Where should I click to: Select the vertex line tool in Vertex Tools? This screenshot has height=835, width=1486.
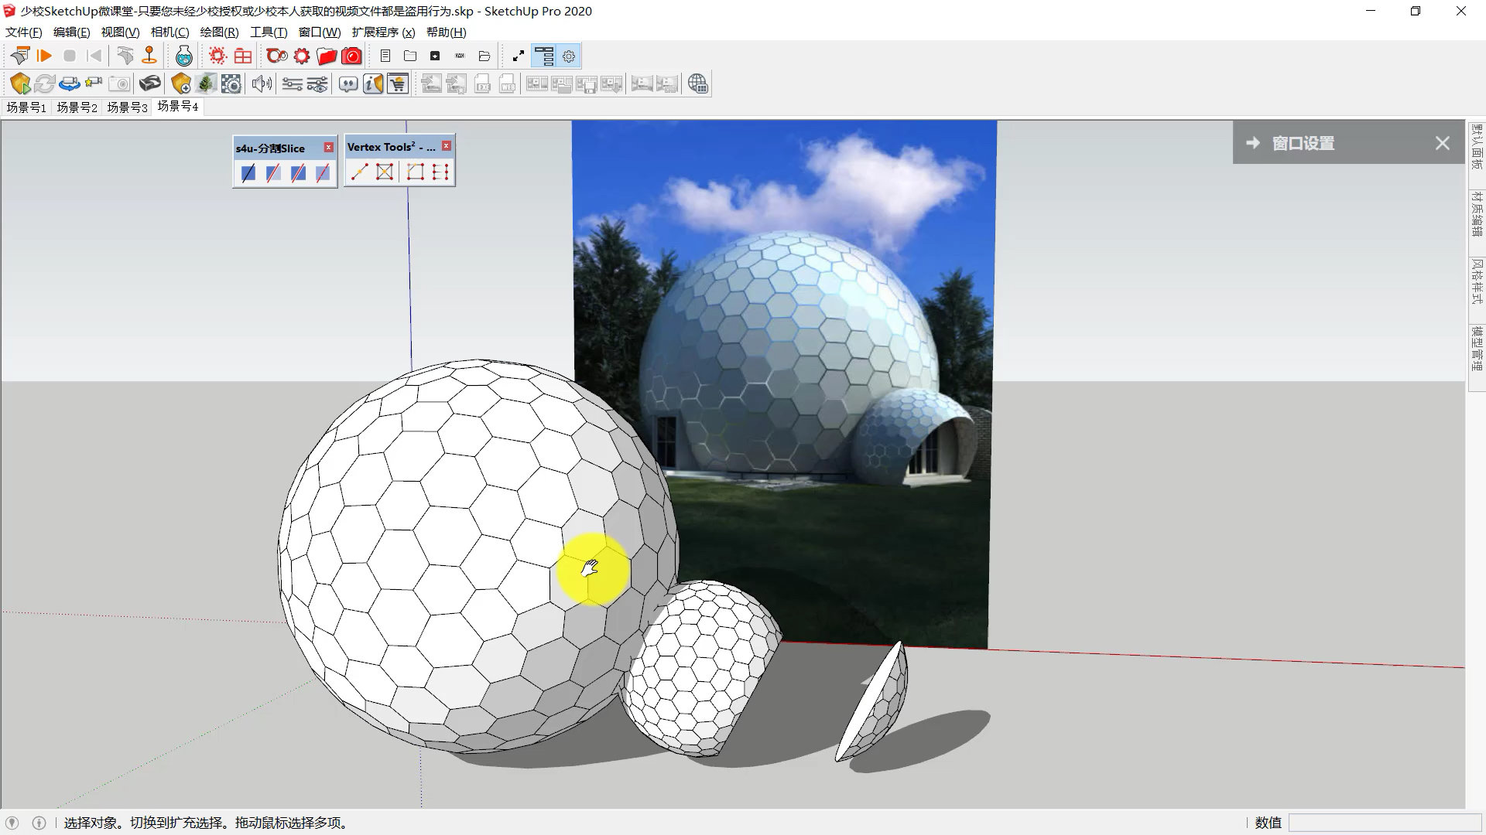358,172
